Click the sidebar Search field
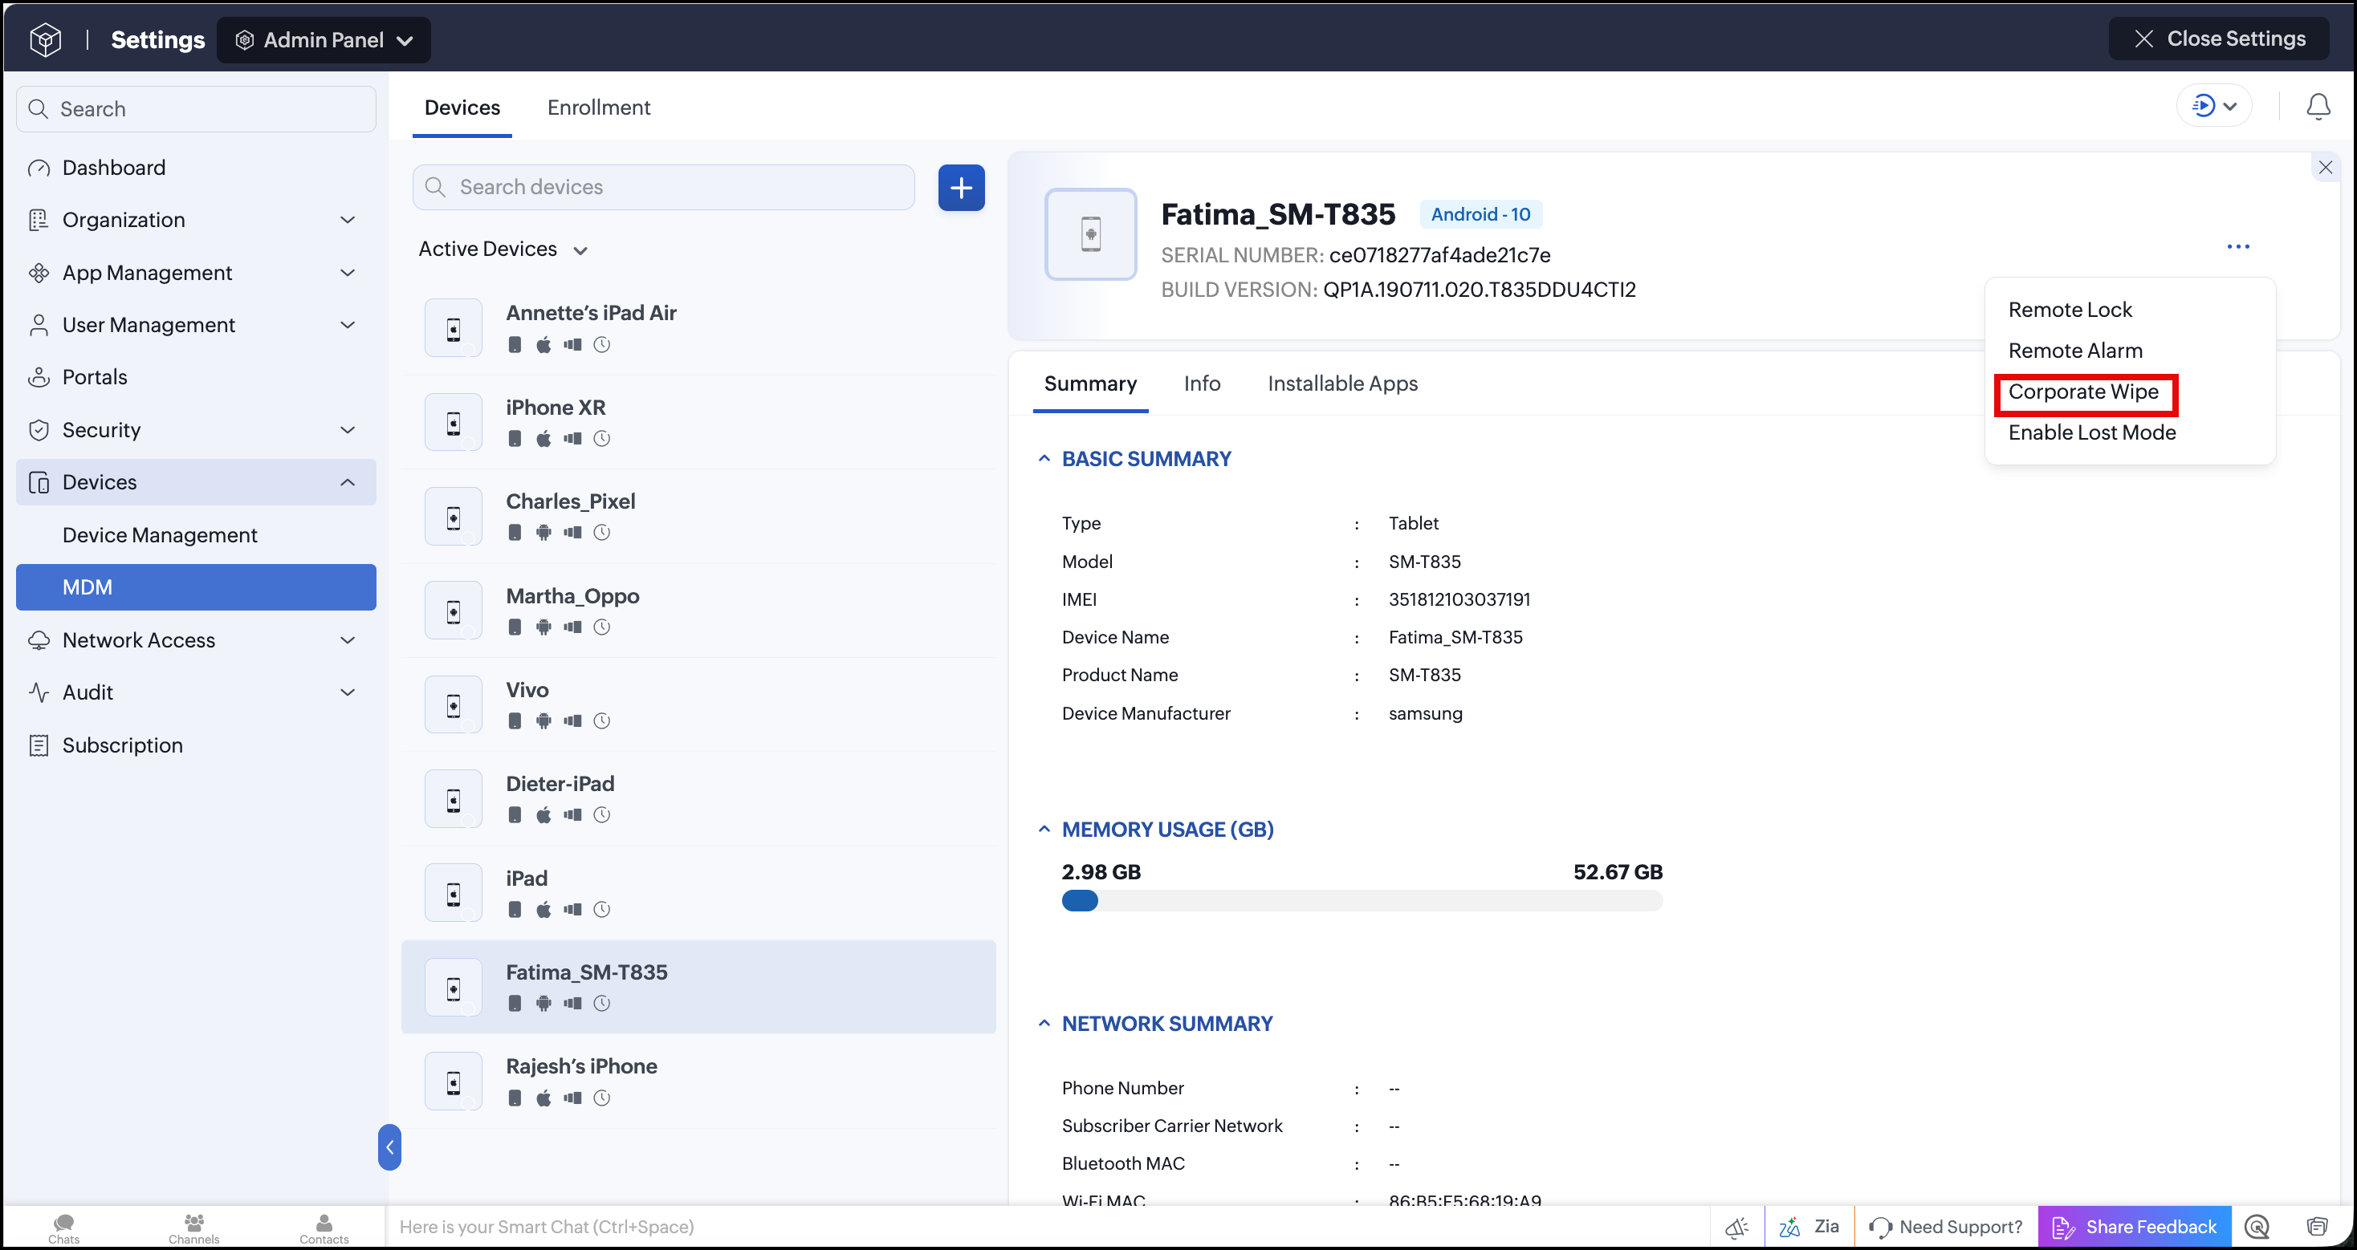 (x=196, y=109)
